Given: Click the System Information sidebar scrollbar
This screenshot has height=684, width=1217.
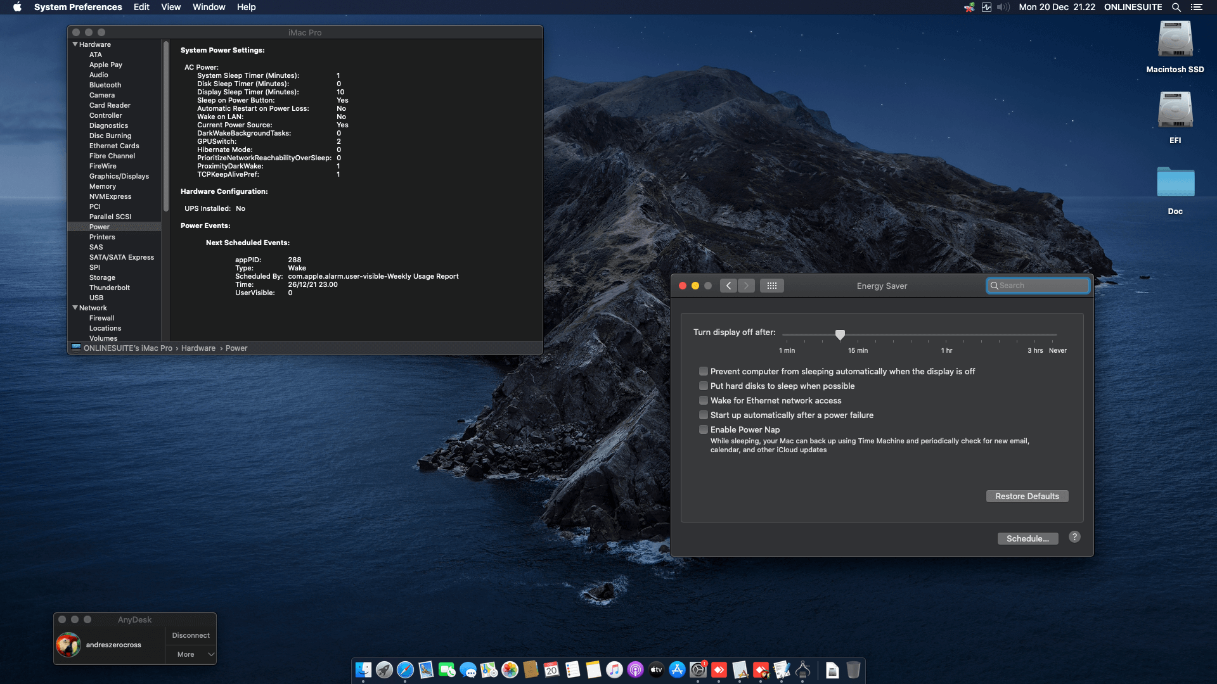Looking at the screenshot, I should click(x=166, y=127).
